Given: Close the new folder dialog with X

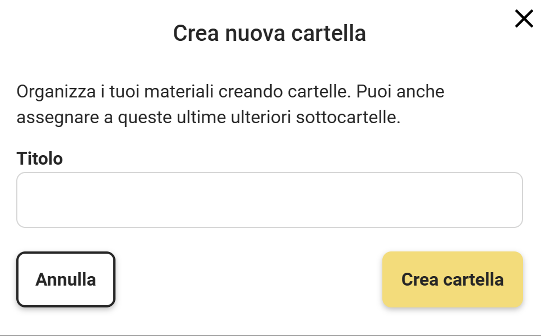Looking at the screenshot, I should point(524,19).
